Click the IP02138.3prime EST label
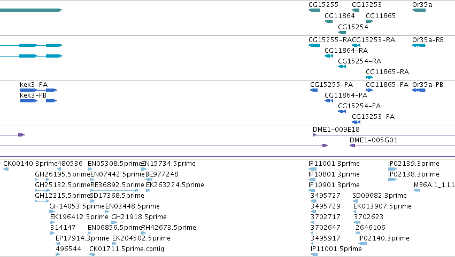455x257 pixels. [414, 174]
